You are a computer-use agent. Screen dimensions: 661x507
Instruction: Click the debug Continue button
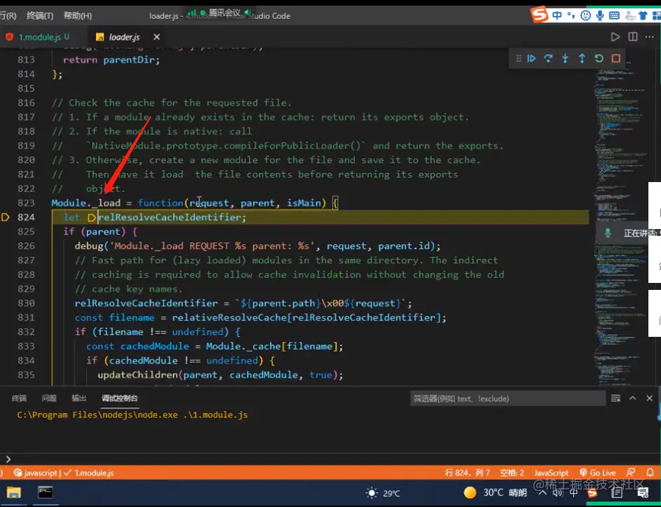pyautogui.click(x=531, y=59)
